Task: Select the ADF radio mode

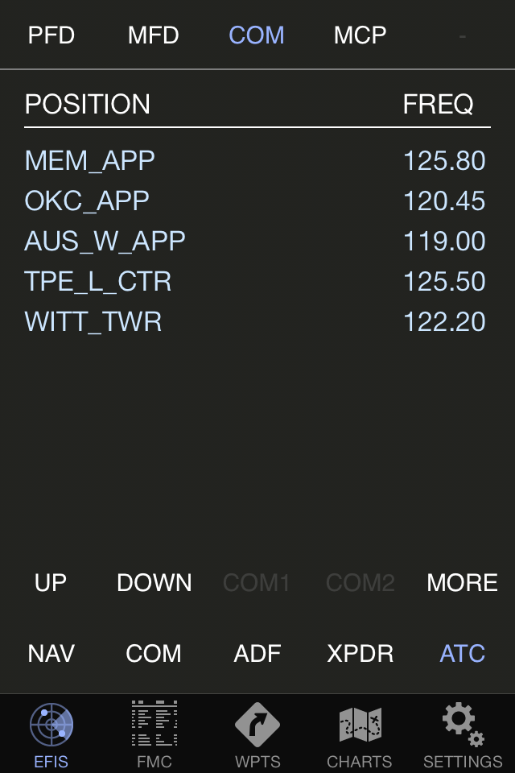Action: pos(257,653)
